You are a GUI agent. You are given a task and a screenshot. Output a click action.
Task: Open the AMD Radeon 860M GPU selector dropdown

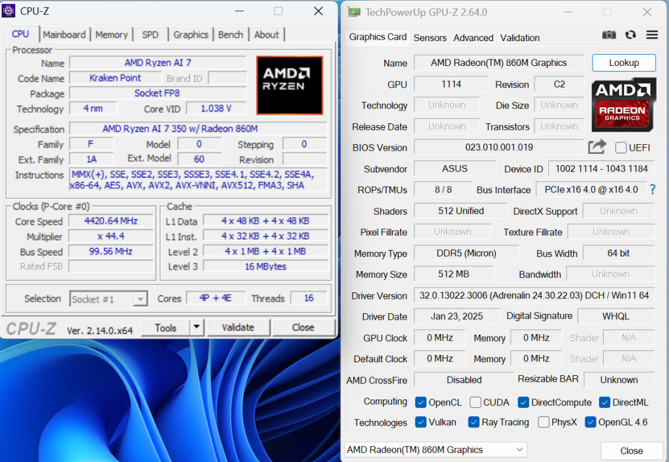(x=436, y=450)
